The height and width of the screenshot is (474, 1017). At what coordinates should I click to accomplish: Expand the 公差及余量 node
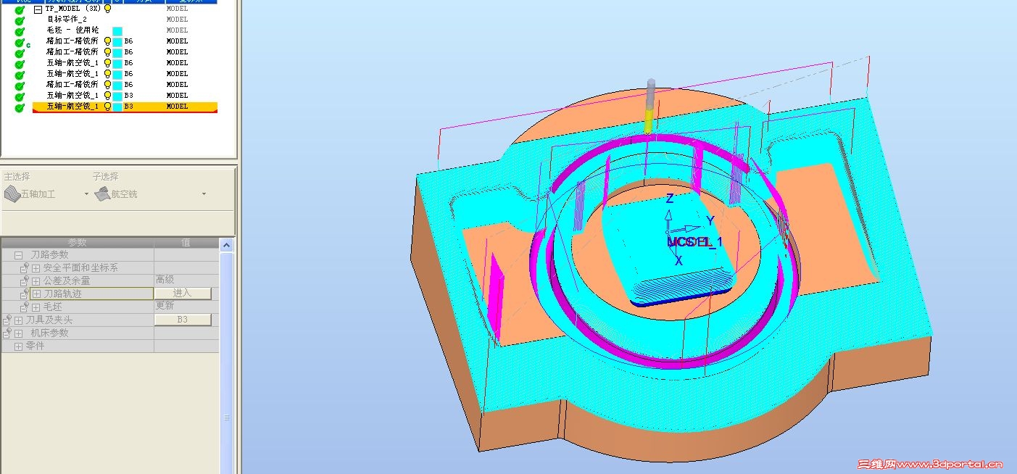tap(37, 281)
